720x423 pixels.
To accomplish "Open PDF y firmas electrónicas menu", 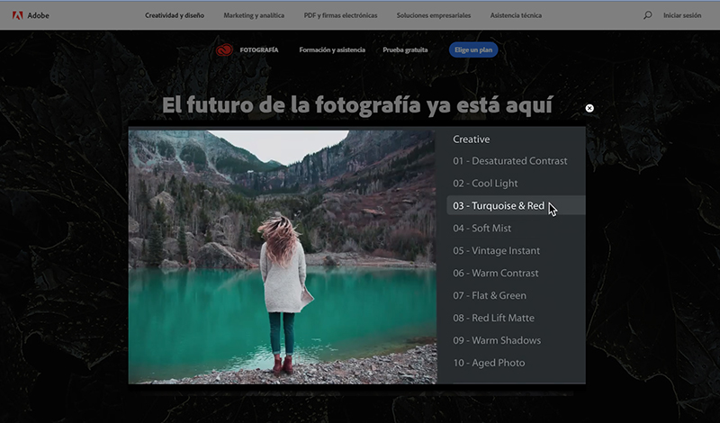I will 343,15.
